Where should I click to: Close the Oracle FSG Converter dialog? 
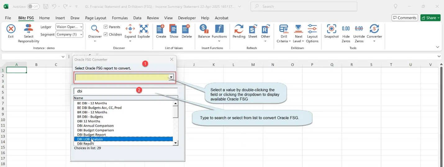pyautogui.click(x=172, y=59)
